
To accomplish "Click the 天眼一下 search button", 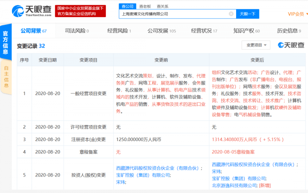I will (x=247, y=14).
